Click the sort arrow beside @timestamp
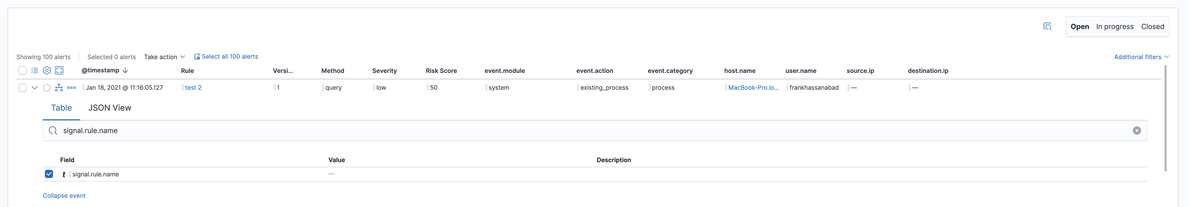The height and width of the screenshot is (207, 1189). click(x=125, y=71)
